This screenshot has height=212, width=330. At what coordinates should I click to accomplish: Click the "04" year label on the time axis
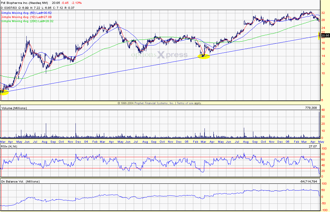[86, 142]
